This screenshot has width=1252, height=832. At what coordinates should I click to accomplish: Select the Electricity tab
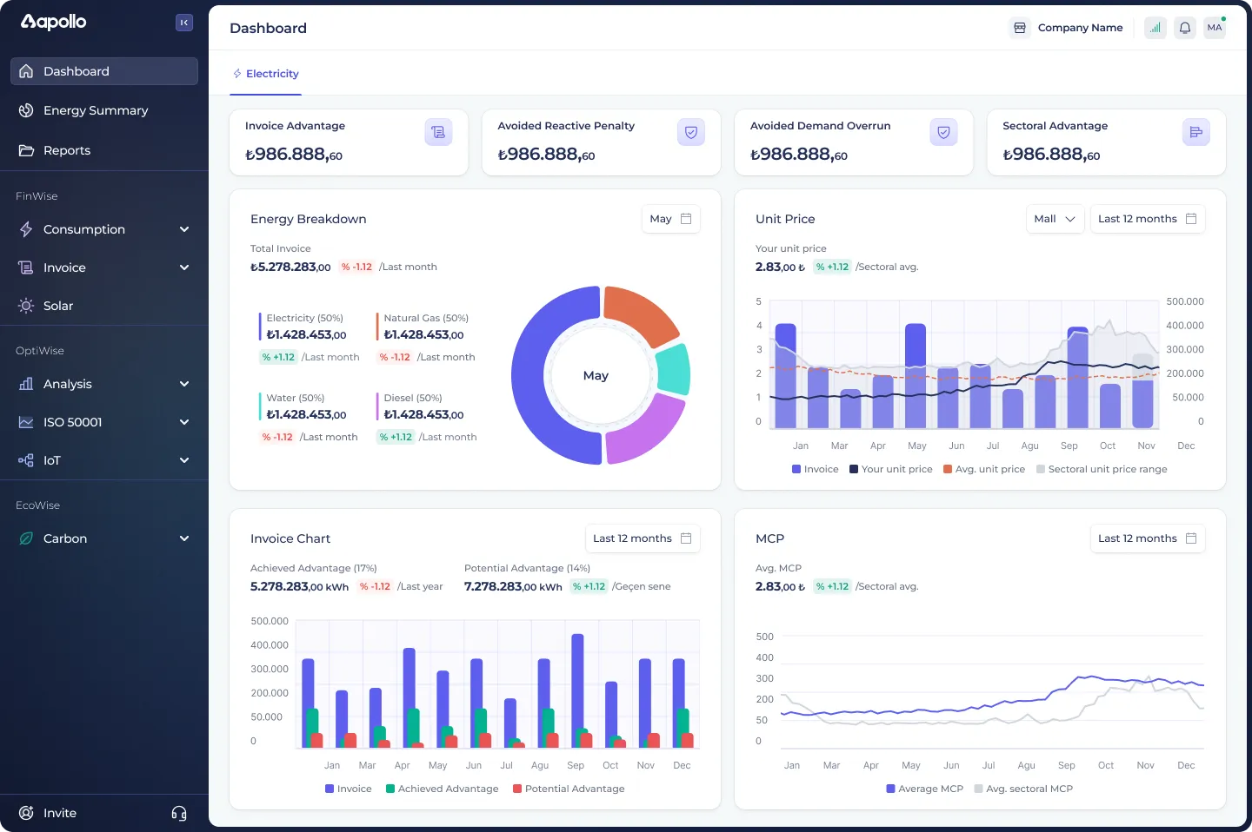[x=265, y=74]
